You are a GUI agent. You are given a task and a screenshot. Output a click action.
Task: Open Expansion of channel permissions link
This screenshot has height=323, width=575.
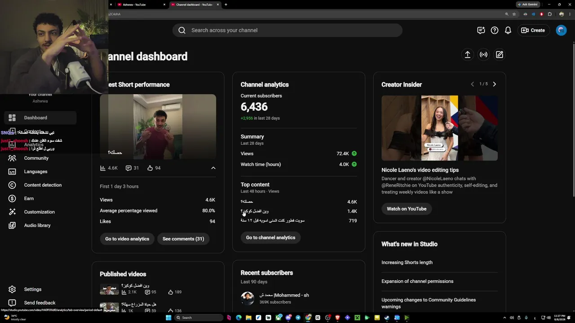[417, 281]
